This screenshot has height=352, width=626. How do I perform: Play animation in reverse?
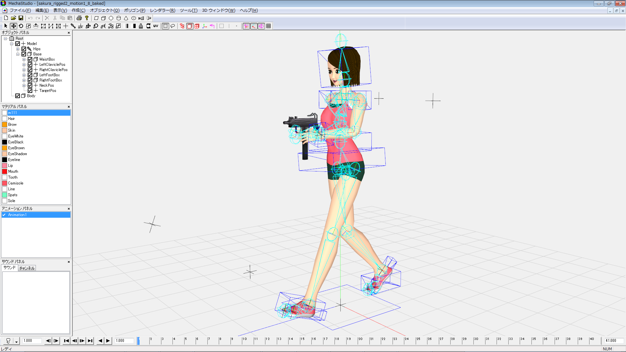click(100, 341)
